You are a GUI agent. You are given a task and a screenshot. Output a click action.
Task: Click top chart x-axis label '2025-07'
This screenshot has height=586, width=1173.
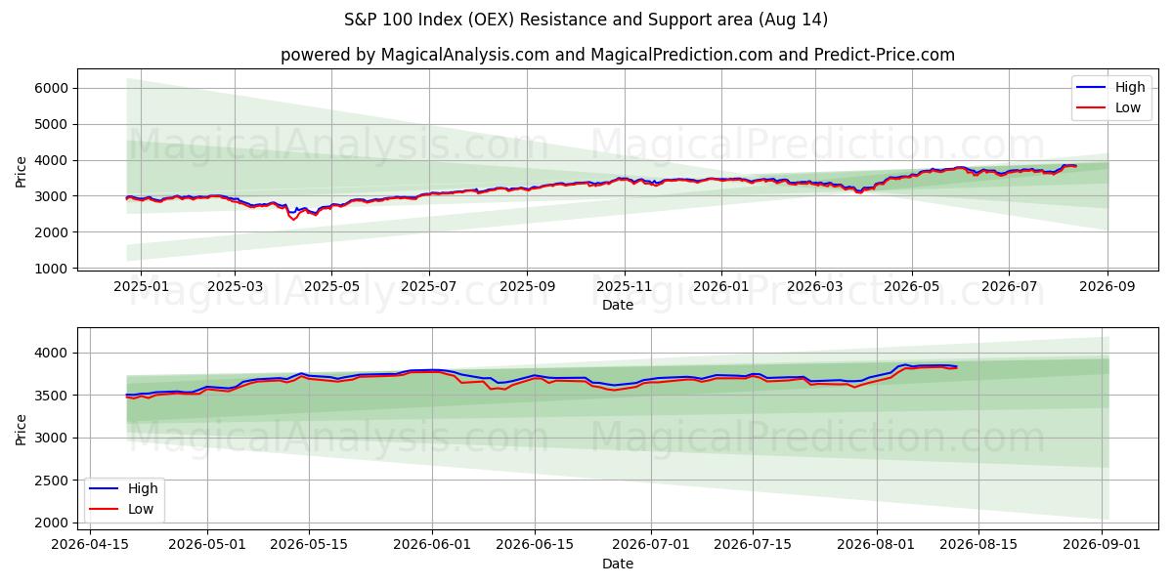(x=428, y=286)
